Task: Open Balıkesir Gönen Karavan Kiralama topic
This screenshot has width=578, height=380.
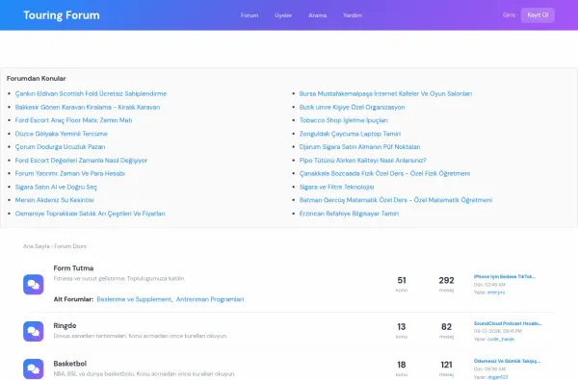Action: tap(88, 107)
